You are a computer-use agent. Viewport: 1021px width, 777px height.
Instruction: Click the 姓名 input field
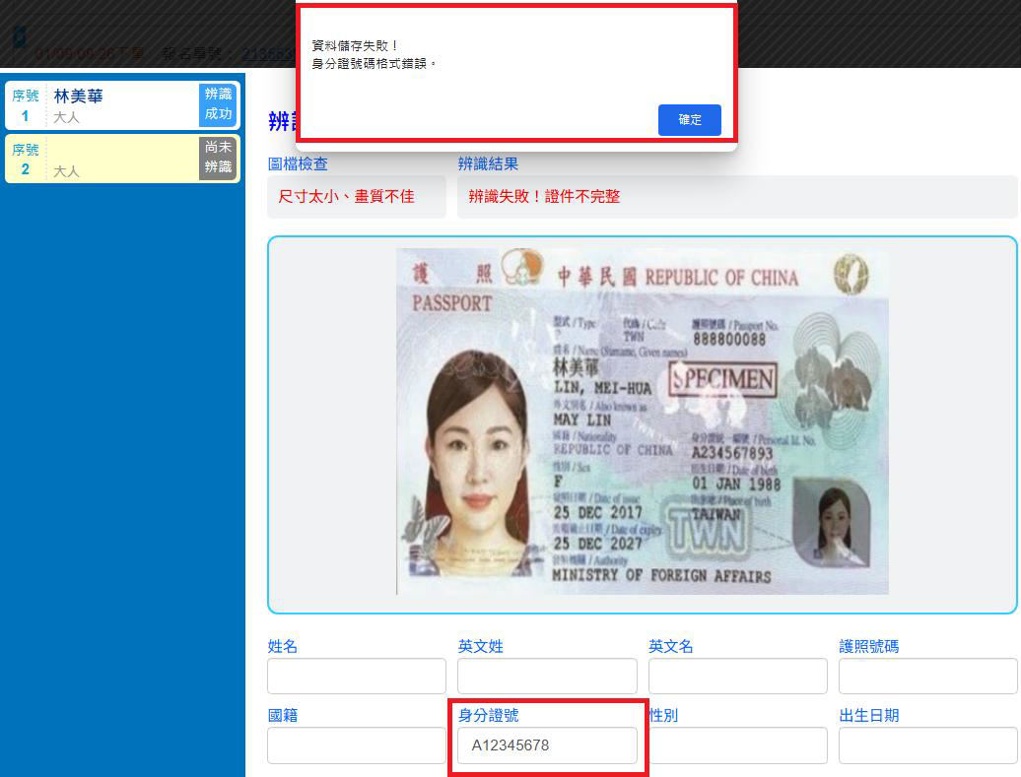(x=356, y=677)
